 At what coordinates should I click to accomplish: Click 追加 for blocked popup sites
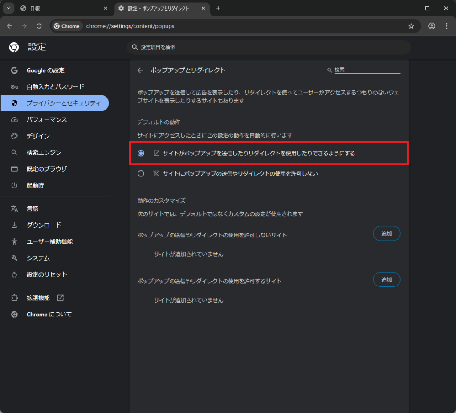coord(386,233)
